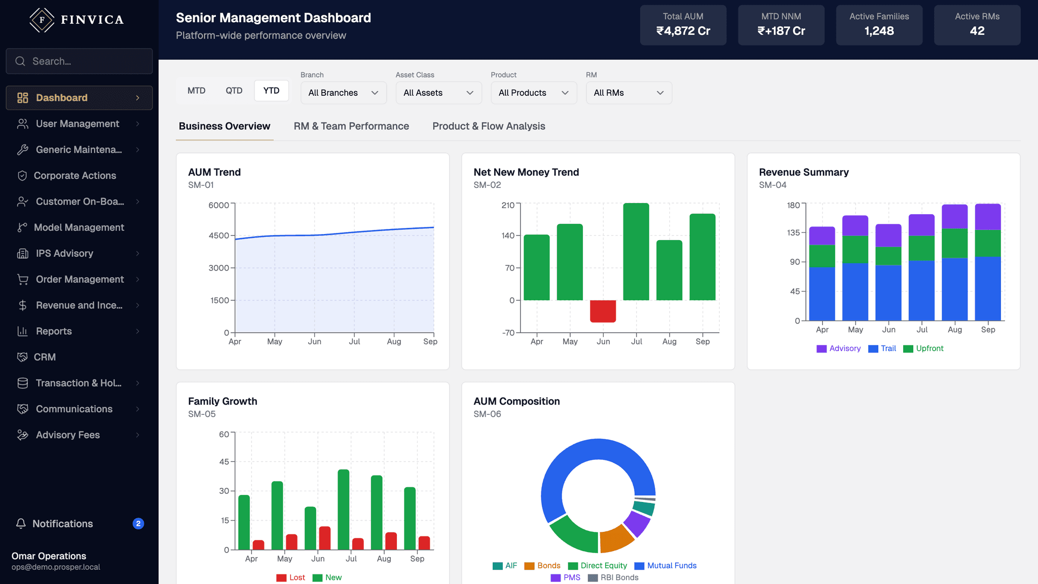Expand the User Management chevron
The height and width of the screenshot is (584, 1038).
point(137,124)
